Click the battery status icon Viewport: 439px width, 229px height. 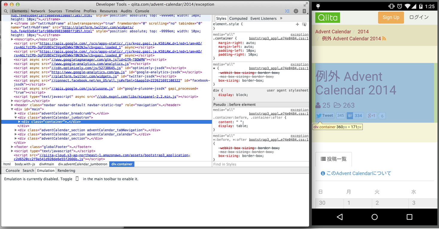tap(420, 6)
